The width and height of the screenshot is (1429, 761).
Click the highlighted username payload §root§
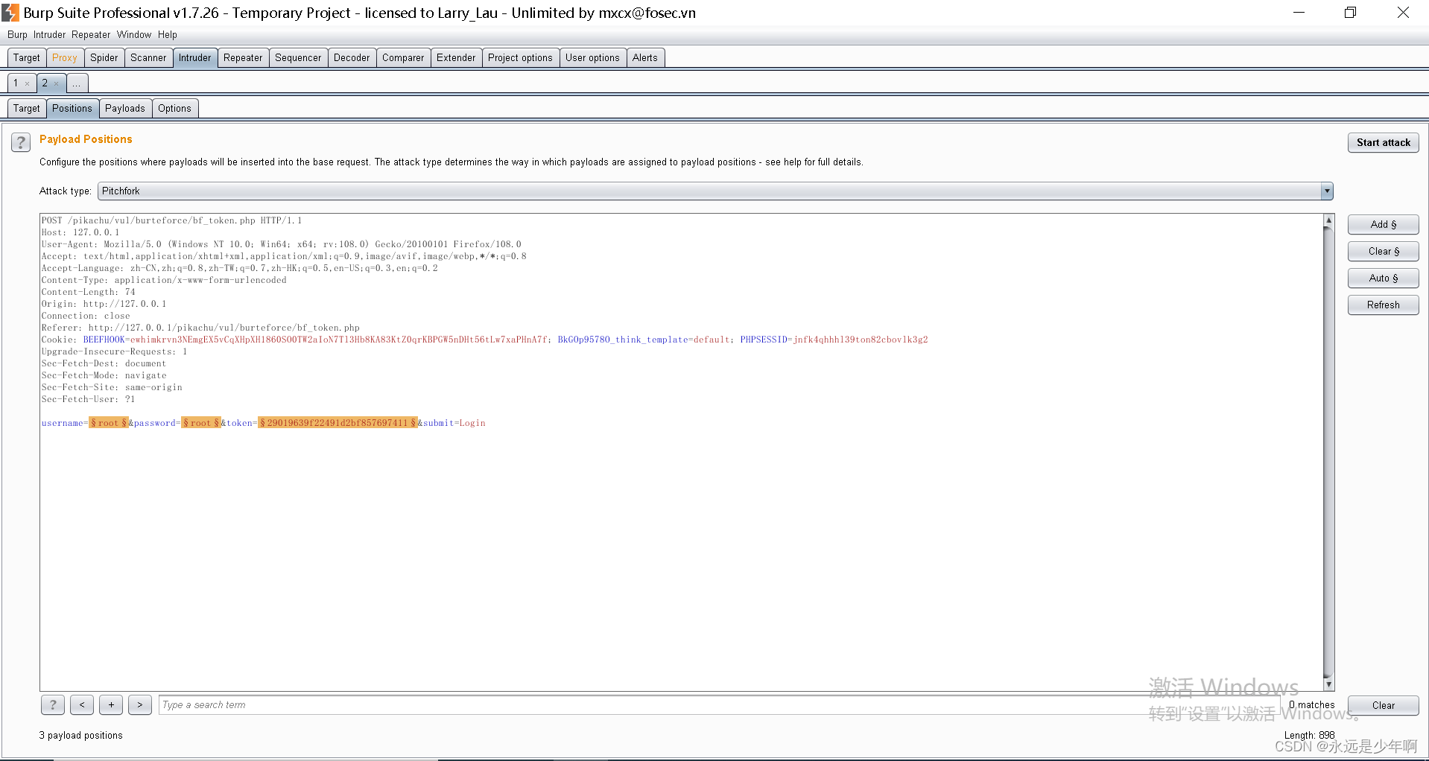[109, 423]
